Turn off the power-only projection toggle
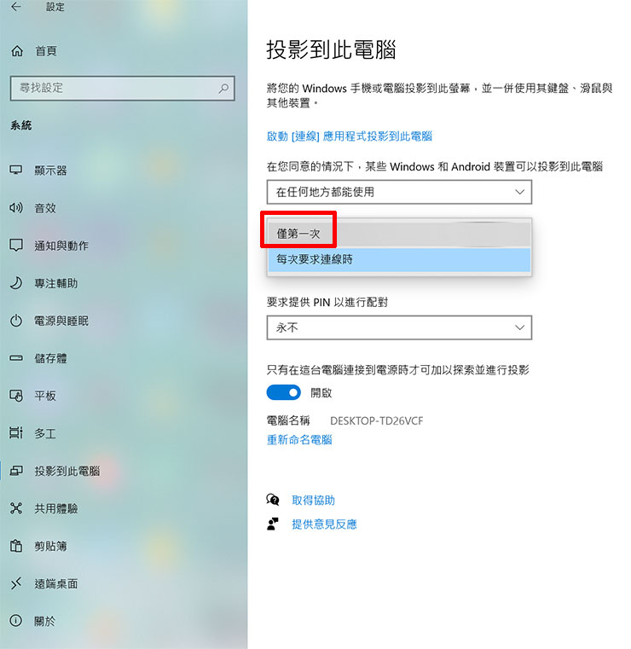Viewport: 631px width, 649px height. (283, 392)
